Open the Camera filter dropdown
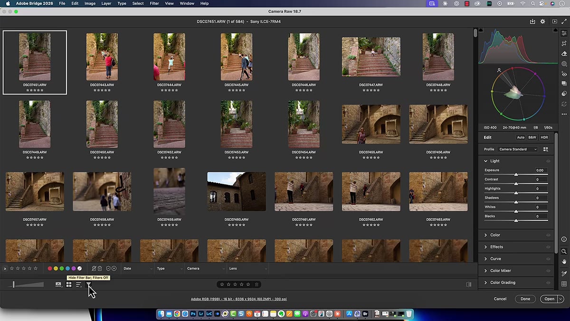The width and height of the screenshot is (570, 321). [206, 268]
